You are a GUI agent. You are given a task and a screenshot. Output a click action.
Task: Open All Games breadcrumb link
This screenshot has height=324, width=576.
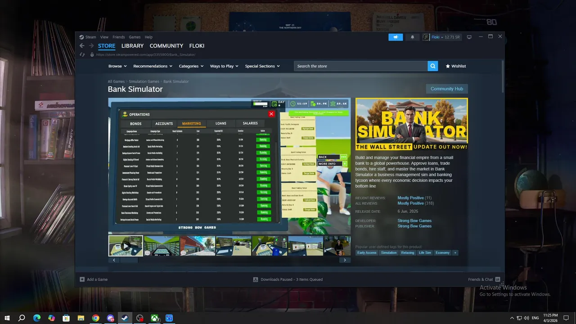(x=116, y=81)
